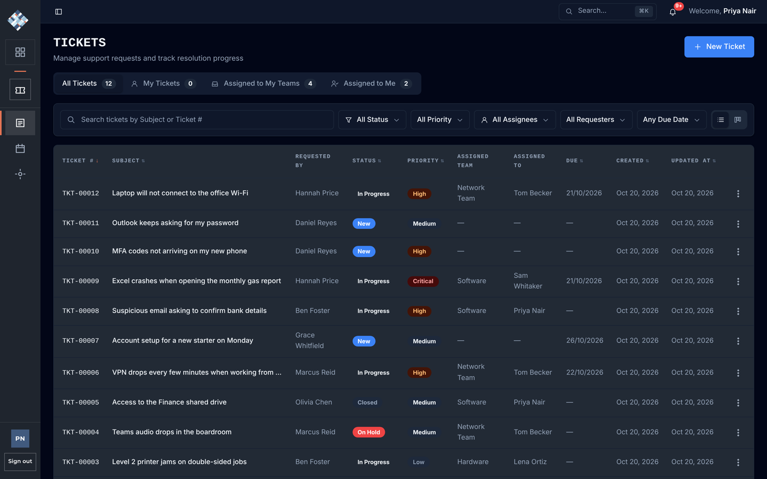This screenshot has height=479, width=767.
Task: Sort table by Status column header
Action: [367, 161]
